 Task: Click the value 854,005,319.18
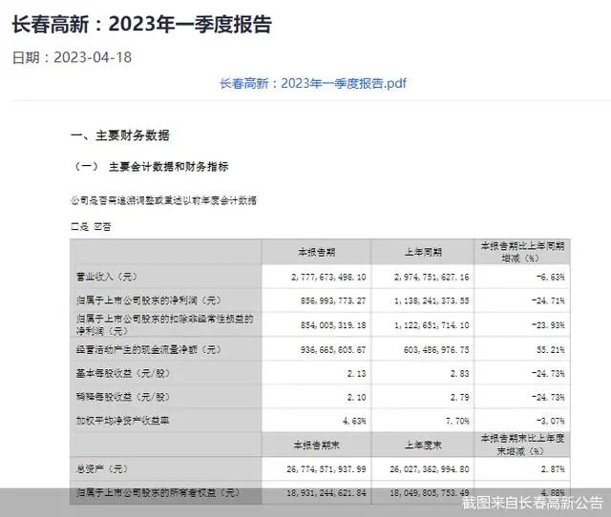tap(333, 325)
